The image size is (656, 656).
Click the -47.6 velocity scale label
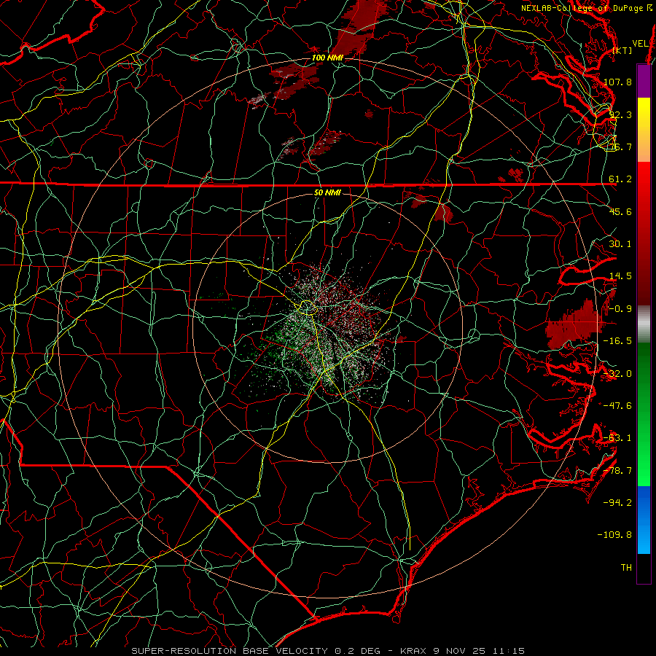[617, 406]
